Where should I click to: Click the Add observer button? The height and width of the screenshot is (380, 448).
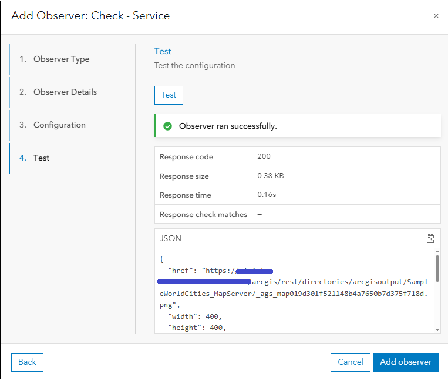point(405,362)
